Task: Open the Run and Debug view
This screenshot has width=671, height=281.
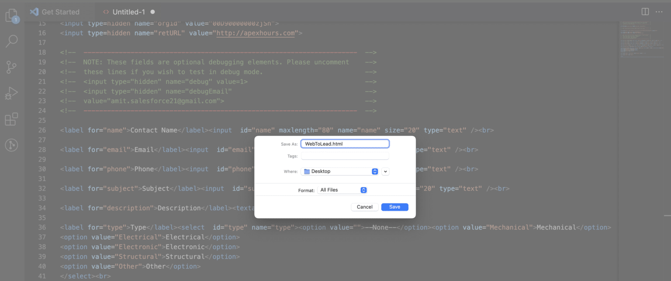Action: [11, 93]
